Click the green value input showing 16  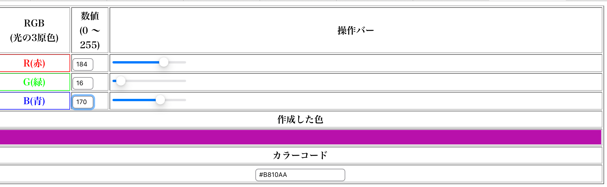pos(83,83)
